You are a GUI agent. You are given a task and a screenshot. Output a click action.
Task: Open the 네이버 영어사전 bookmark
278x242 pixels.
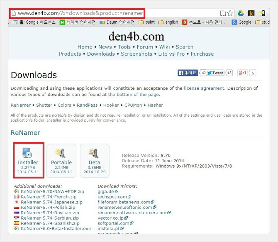tap(78, 22)
